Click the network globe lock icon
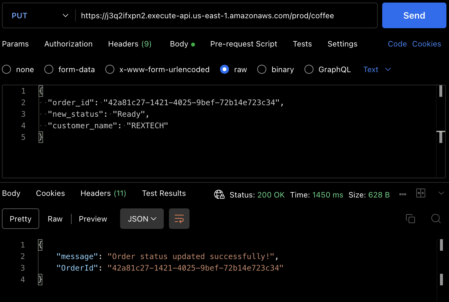Screen dimensions: 449x302 219,195
